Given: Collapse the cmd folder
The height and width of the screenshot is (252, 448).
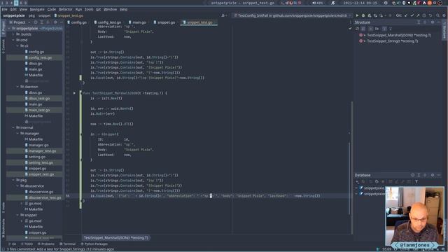Looking at the screenshot, I should tap(13, 40).
